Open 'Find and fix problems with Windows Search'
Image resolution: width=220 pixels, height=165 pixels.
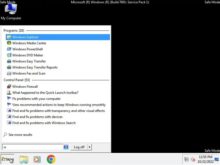coord(58,123)
